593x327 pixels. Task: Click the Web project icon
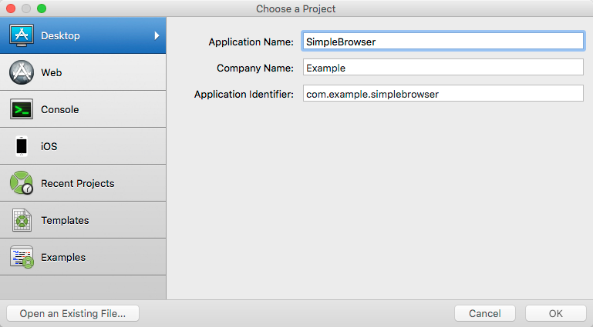coord(22,72)
